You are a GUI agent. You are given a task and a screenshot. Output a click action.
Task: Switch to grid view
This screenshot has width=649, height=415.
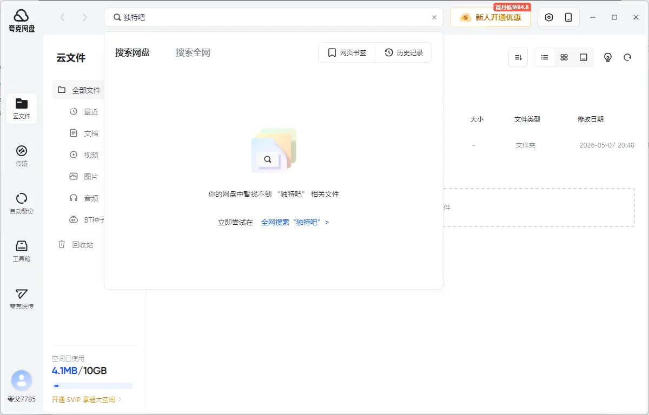point(564,57)
